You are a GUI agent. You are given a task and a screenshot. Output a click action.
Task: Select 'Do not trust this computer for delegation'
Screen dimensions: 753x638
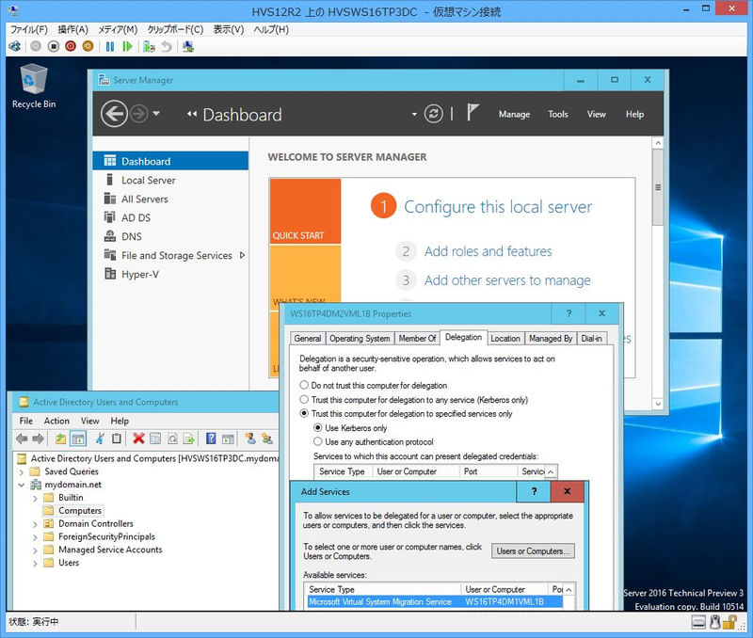pyautogui.click(x=304, y=385)
